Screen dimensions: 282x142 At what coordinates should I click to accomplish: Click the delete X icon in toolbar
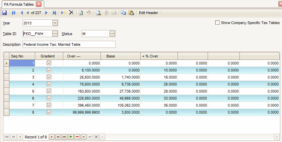point(71,13)
